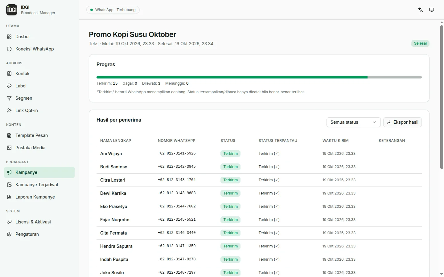The height and width of the screenshot is (277, 444).
Task: Click the language translate icon in the header
Action: coord(421,10)
